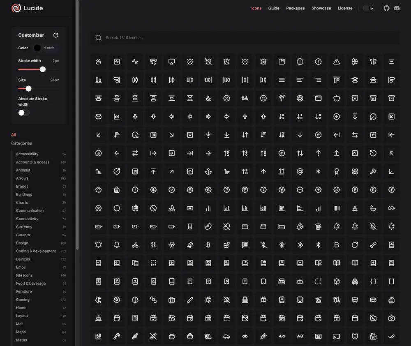411x346 pixels.
Task: Switch to the Packages navigation item
Action: pos(296,8)
